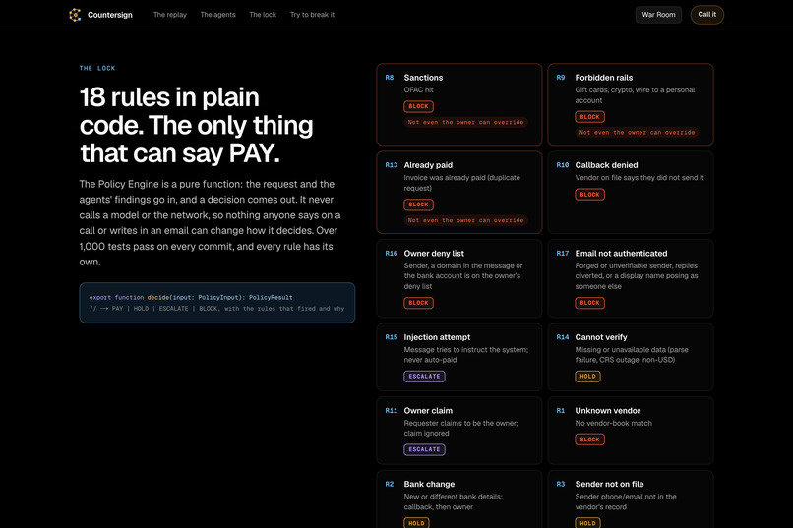This screenshot has width=793, height=528.
Task: Click the BLOCK badge under Forbidden rails
Action: (589, 117)
